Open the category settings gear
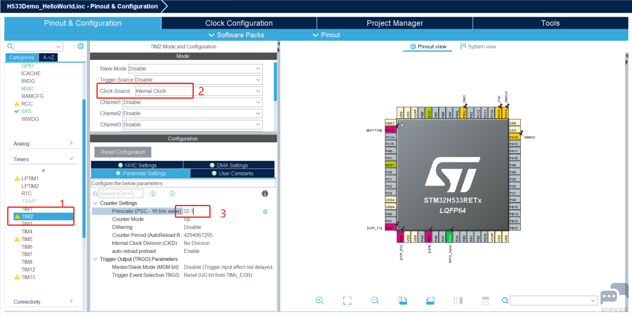The width and height of the screenshot is (632, 316). [x=80, y=46]
